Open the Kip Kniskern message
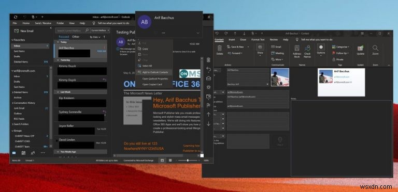Viewport: 398px width, 192px height. point(80,101)
